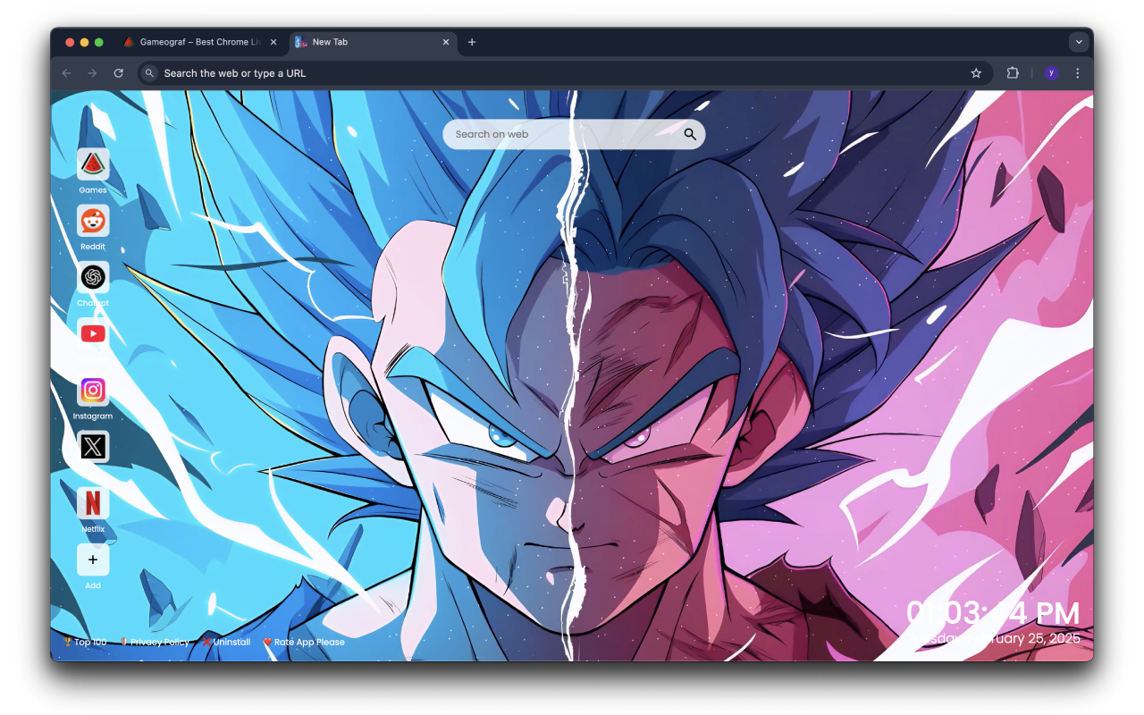Image resolution: width=1144 pixels, height=715 pixels.
Task: Close the New Tab tab
Action: tap(446, 42)
